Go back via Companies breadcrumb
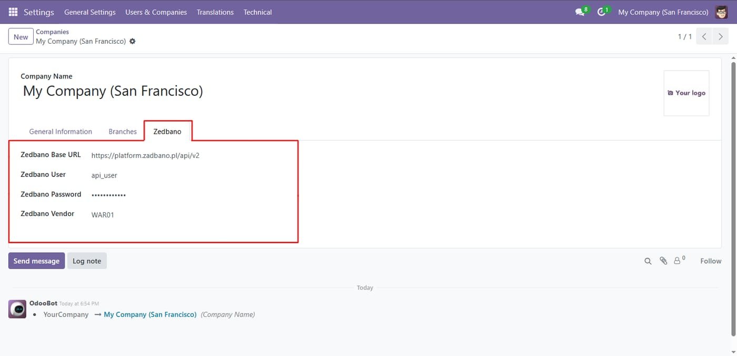The height and width of the screenshot is (356, 737). click(52, 32)
